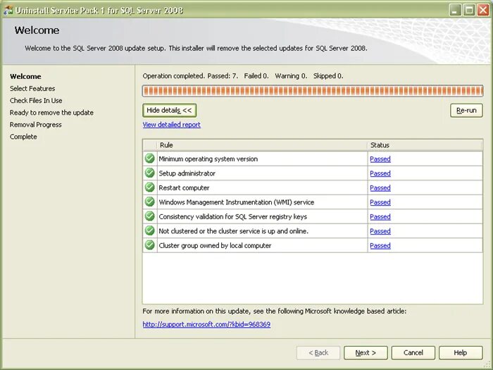The image size is (493, 370).
Task: Open the support.microsoft.com kbid=968369 link
Action: [x=206, y=324]
